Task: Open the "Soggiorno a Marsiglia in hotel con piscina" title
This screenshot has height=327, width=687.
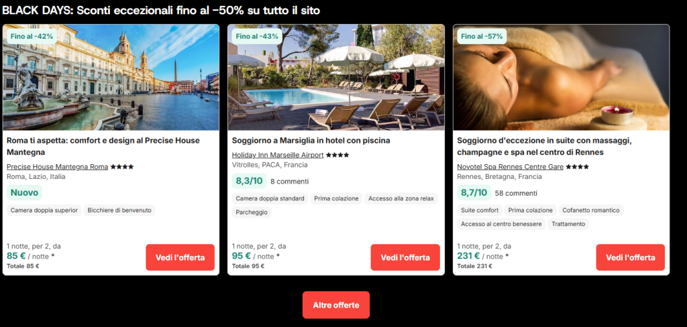Action: [311, 141]
